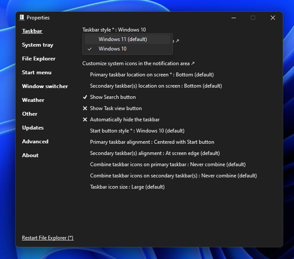Click the checkmark beside Show Search button
Viewport: 294px width, 259px height.
point(85,97)
